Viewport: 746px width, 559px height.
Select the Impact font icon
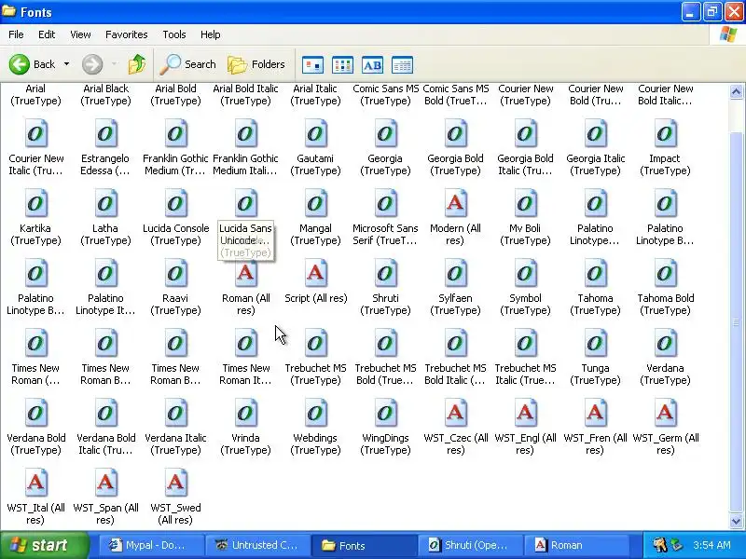(665, 133)
